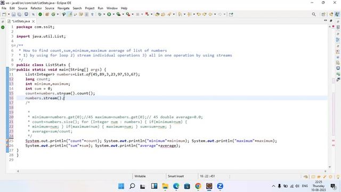Click the Last Edit Location icon

click(x=199, y=14)
